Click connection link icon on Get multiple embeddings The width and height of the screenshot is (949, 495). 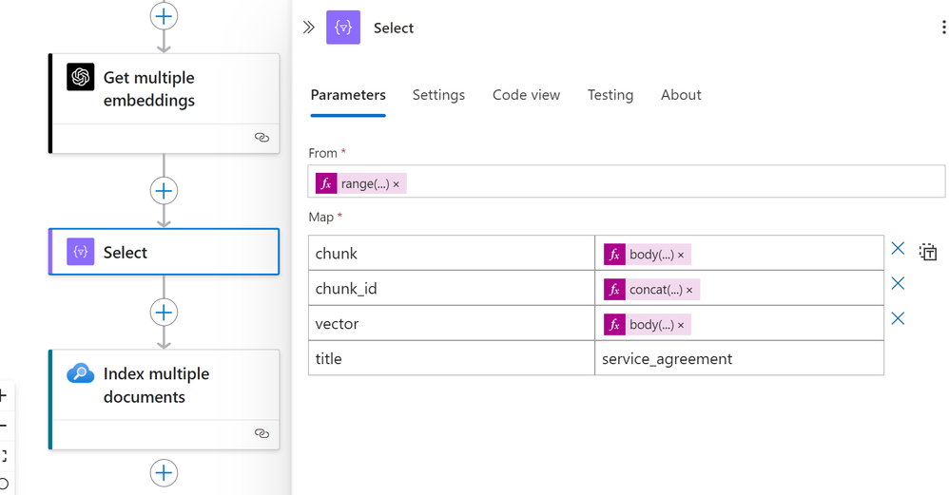[261, 138]
